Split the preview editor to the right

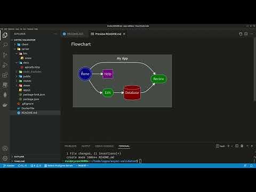pyautogui.click(x=246, y=34)
